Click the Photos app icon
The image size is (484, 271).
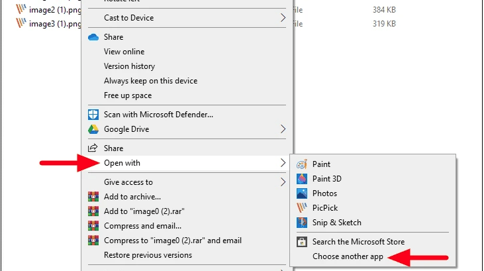point(302,193)
